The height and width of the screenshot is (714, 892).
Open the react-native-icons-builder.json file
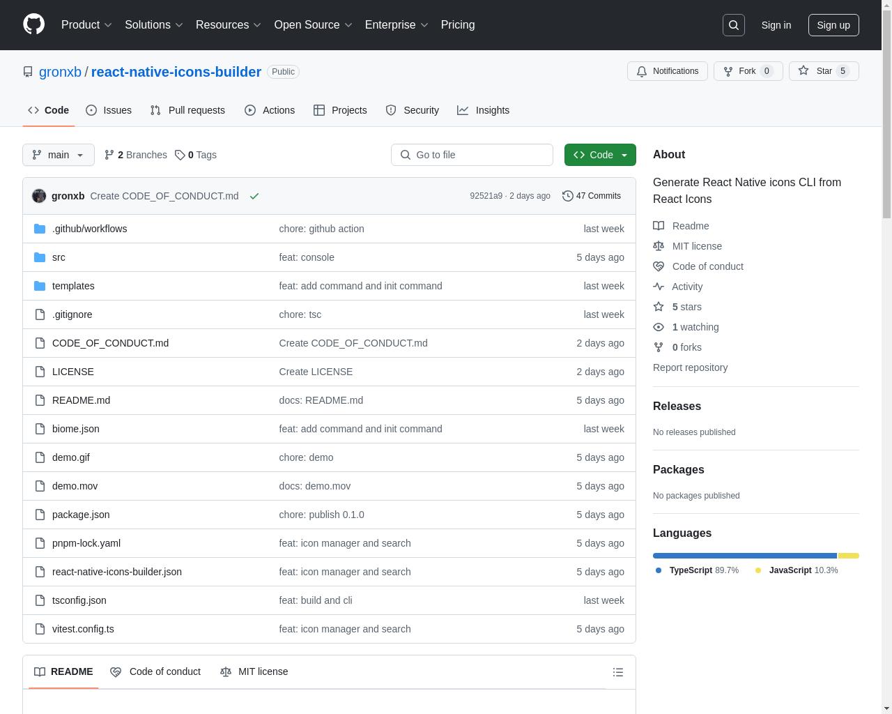117,572
